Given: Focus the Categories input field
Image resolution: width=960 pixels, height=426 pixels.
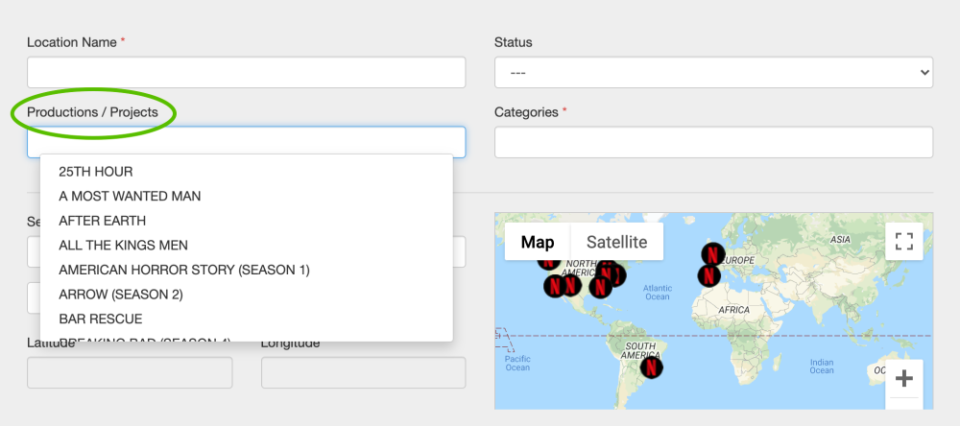Looking at the screenshot, I should click(x=713, y=142).
